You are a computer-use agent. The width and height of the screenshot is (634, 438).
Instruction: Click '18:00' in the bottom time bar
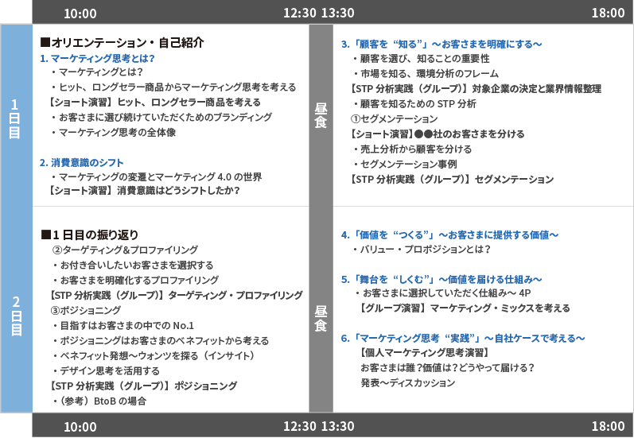click(x=608, y=426)
